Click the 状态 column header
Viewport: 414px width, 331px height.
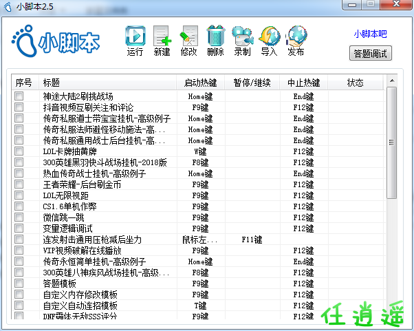pyautogui.click(x=356, y=83)
